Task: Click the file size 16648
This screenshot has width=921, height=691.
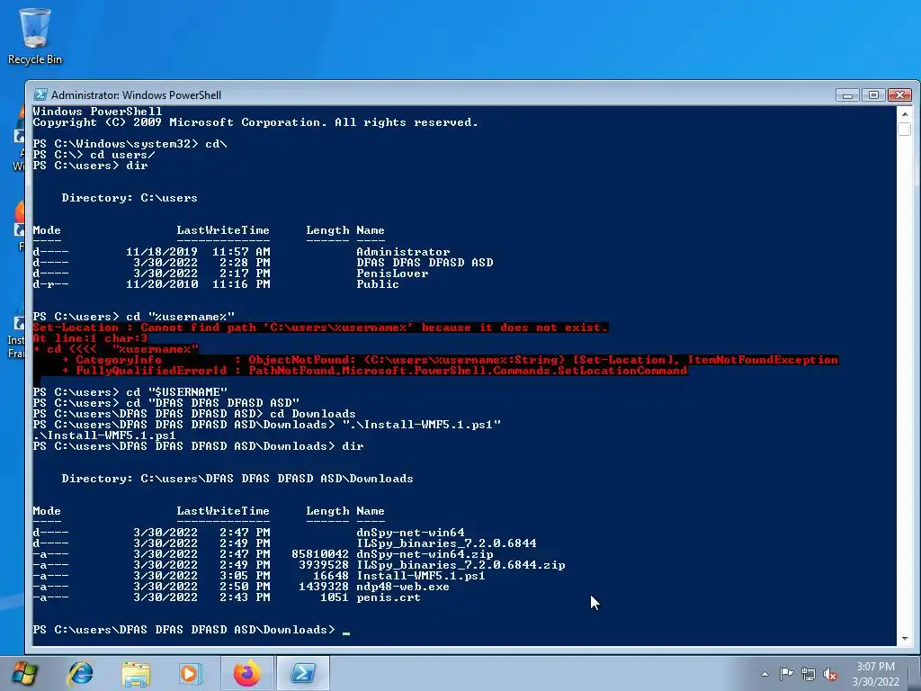Action: pos(331,576)
